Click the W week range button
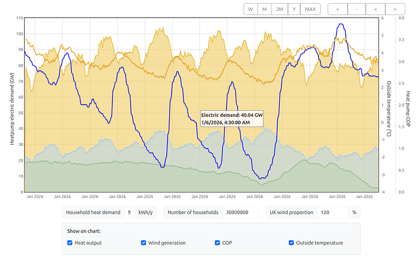The width and height of the screenshot is (417, 259). (x=250, y=9)
